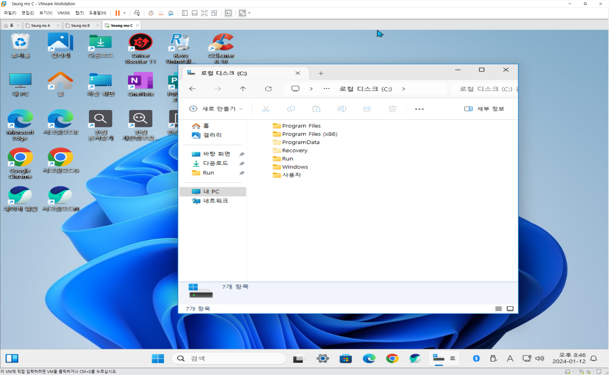Toggle the VMware thumbnail bar view

(195, 13)
